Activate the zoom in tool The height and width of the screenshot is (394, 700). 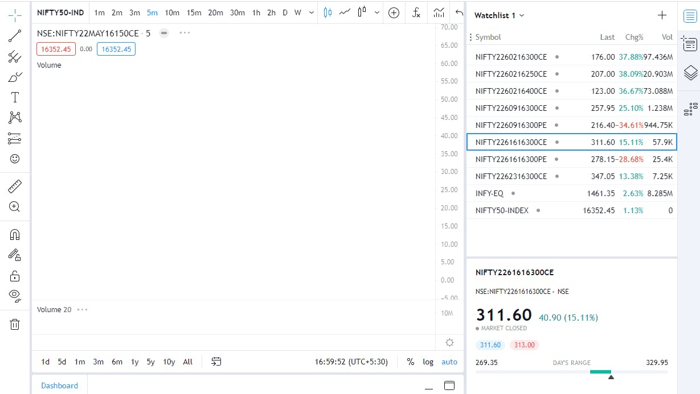[x=15, y=207]
